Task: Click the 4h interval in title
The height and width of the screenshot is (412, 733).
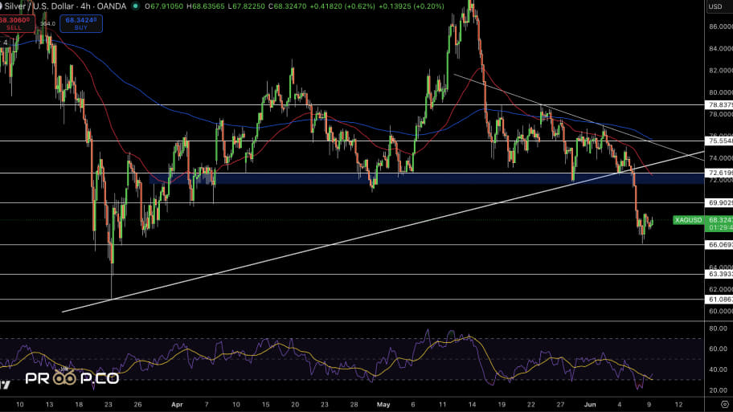Action: coord(85,6)
